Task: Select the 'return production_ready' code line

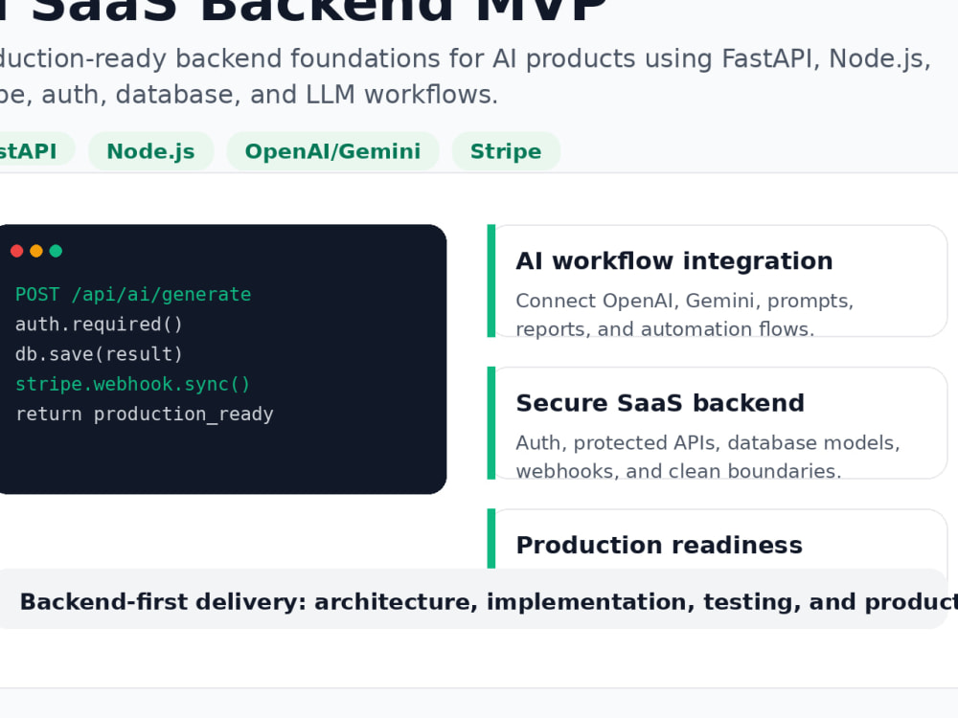Action: [145, 414]
